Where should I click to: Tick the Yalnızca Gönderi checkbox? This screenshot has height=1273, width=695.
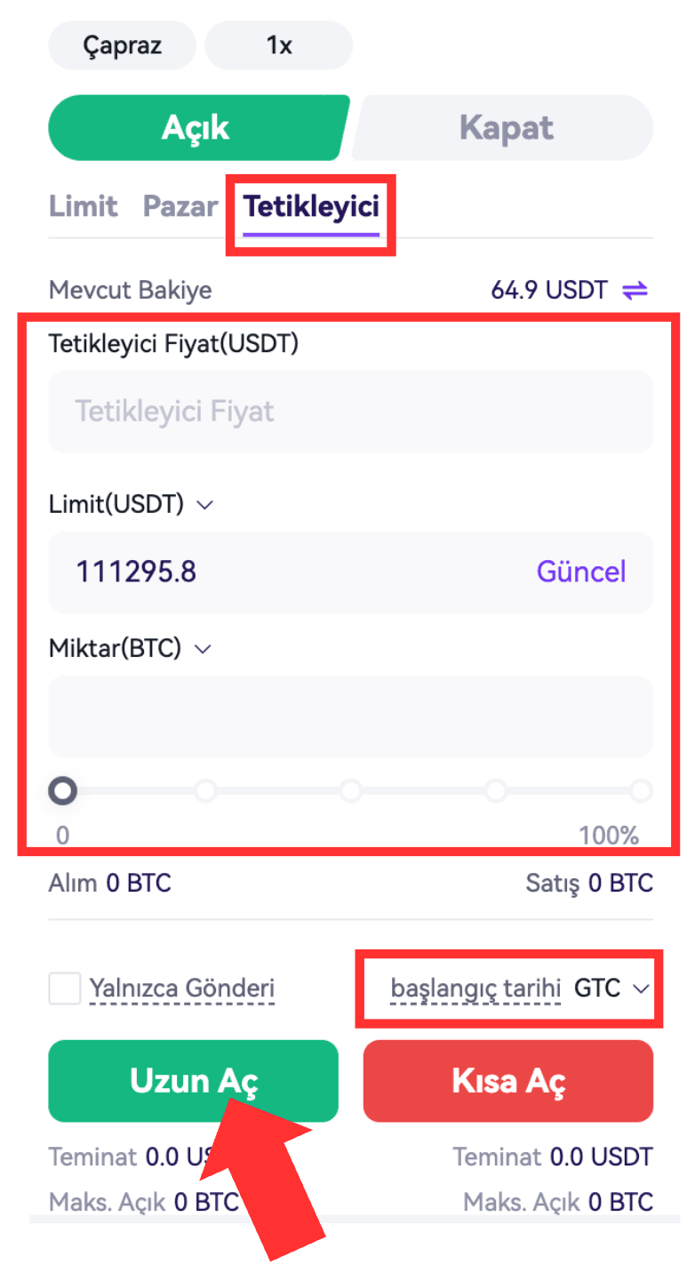65,988
